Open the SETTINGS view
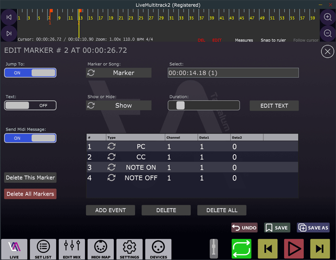Image resolution: width=336 pixels, height=260 pixels. pos(130,249)
